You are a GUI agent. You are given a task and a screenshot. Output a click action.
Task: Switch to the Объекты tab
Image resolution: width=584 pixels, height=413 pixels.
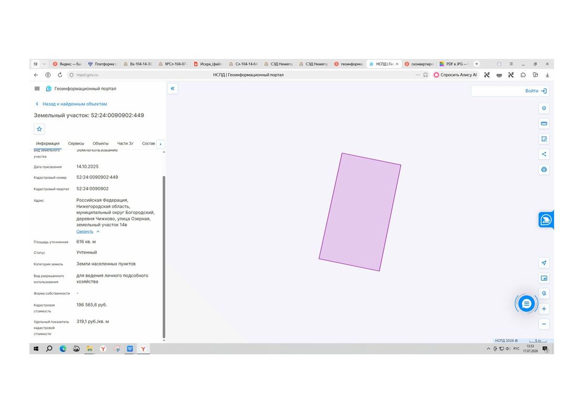click(101, 144)
